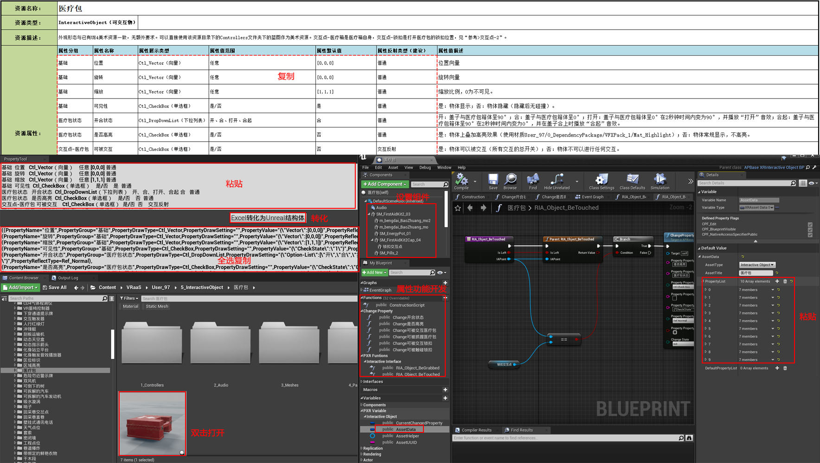Open APBase XRInteractive Object BP parent class link
820x463 pixels.
[774, 168]
